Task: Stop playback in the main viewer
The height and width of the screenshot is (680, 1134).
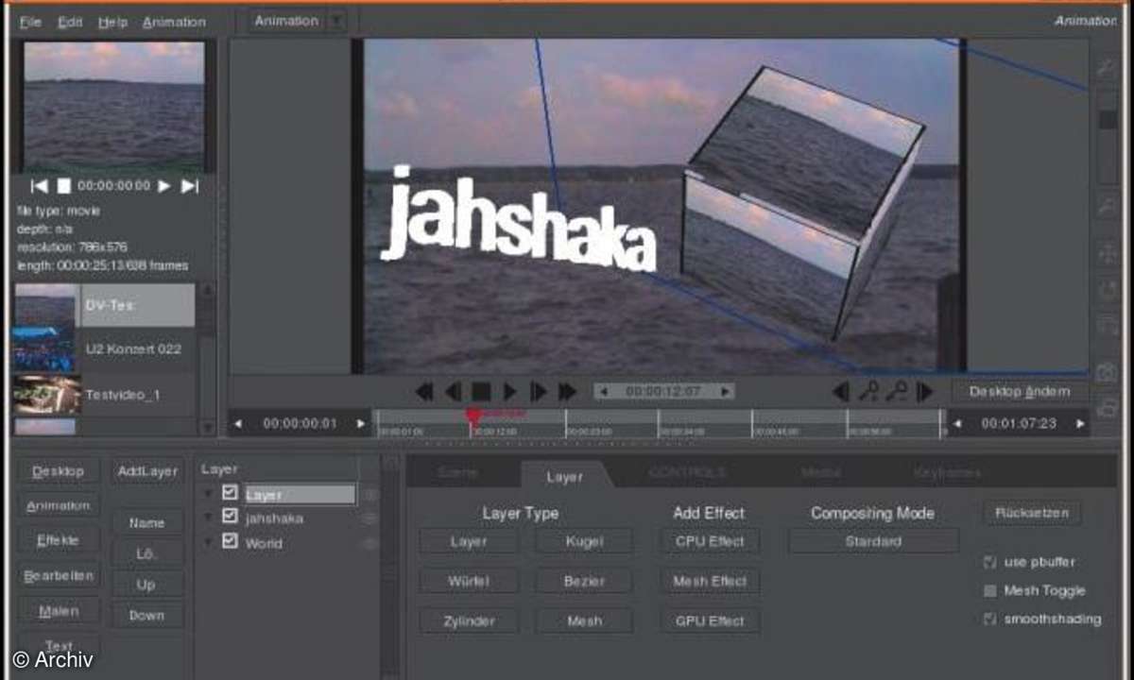Action: point(481,391)
